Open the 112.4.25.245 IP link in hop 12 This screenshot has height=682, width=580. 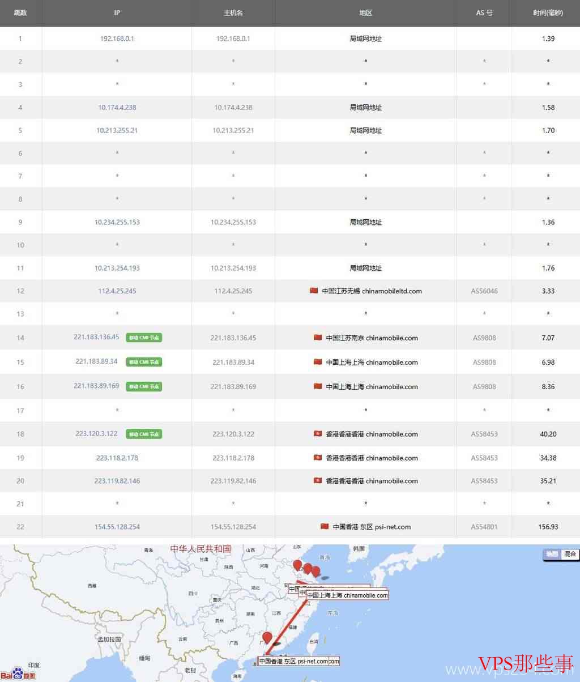[117, 291]
